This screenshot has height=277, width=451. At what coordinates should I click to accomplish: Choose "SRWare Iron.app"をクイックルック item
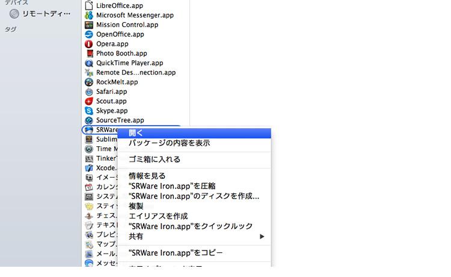click(194, 226)
